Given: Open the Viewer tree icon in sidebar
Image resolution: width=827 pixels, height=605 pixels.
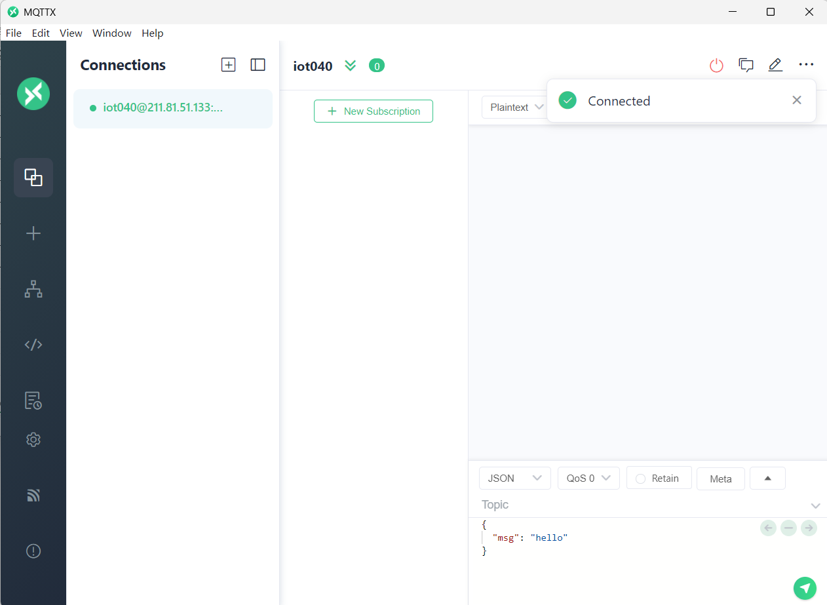Looking at the screenshot, I should 33,289.
